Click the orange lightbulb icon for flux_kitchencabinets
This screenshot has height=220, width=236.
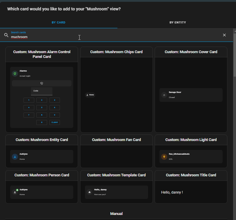click(164, 157)
